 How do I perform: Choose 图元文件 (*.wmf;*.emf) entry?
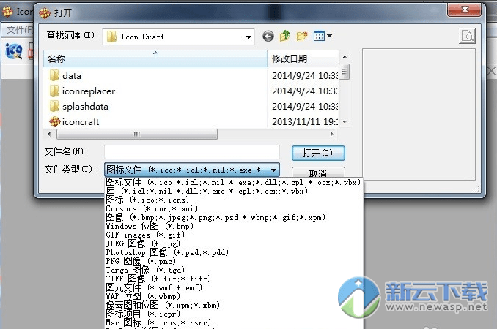tap(233, 287)
